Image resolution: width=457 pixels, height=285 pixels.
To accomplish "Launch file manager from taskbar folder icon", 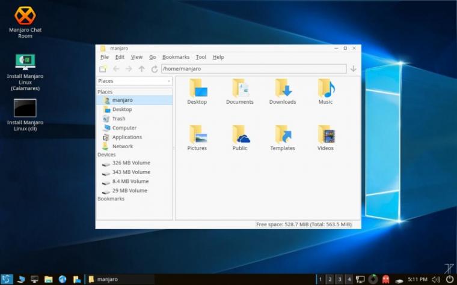I will pyautogui.click(x=49, y=279).
